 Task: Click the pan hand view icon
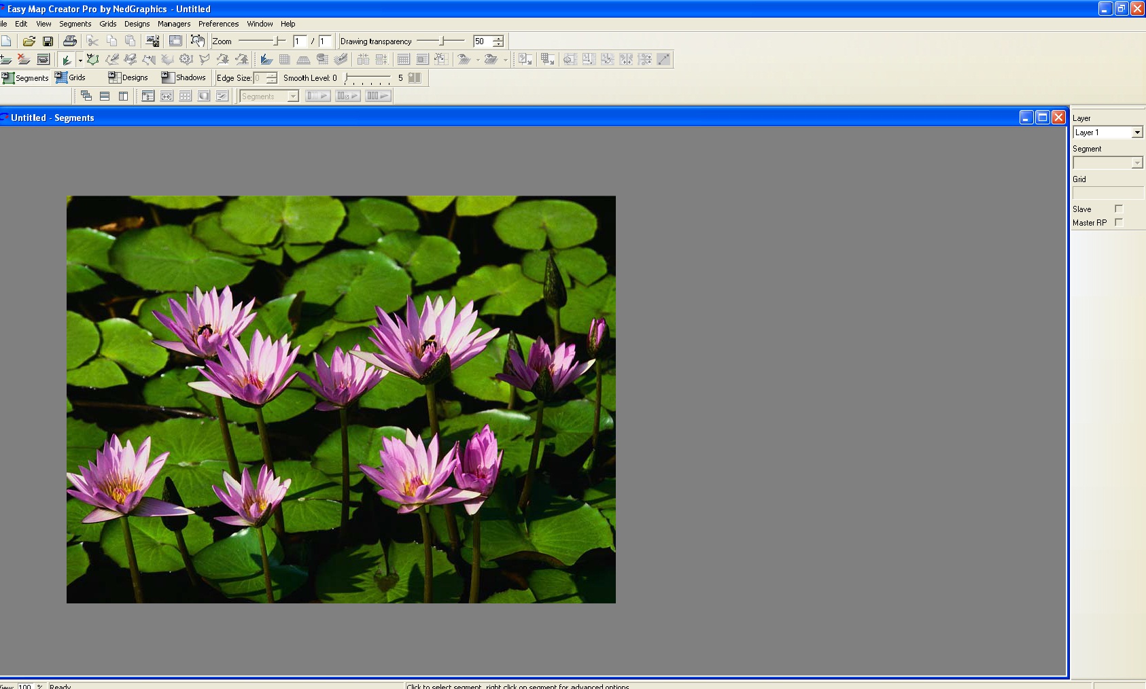click(197, 41)
